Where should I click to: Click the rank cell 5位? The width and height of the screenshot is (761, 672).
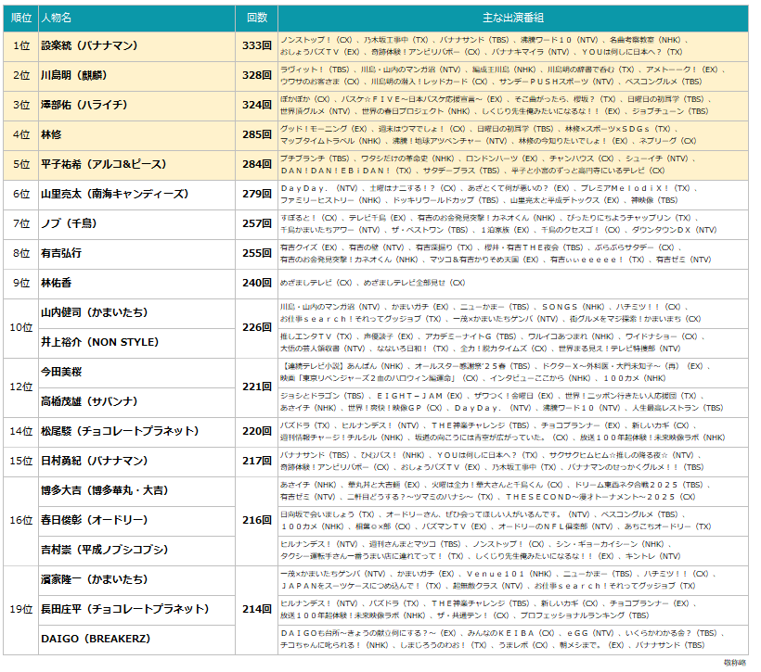pos(20,164)
